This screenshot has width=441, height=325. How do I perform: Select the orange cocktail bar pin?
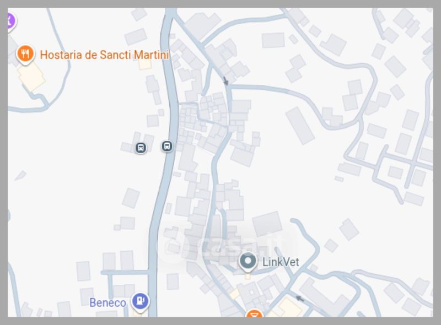tap(254, 313)
